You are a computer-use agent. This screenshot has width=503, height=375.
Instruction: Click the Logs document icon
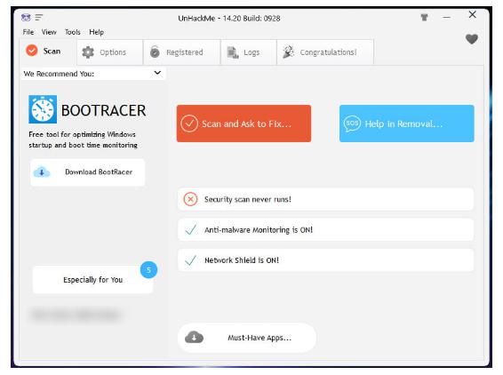coord(233,52)
